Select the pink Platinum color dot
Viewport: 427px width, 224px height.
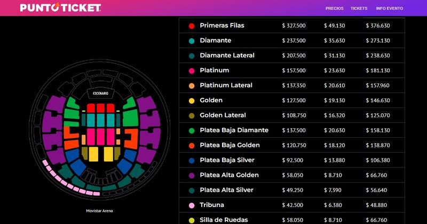[x=192, y=70]
